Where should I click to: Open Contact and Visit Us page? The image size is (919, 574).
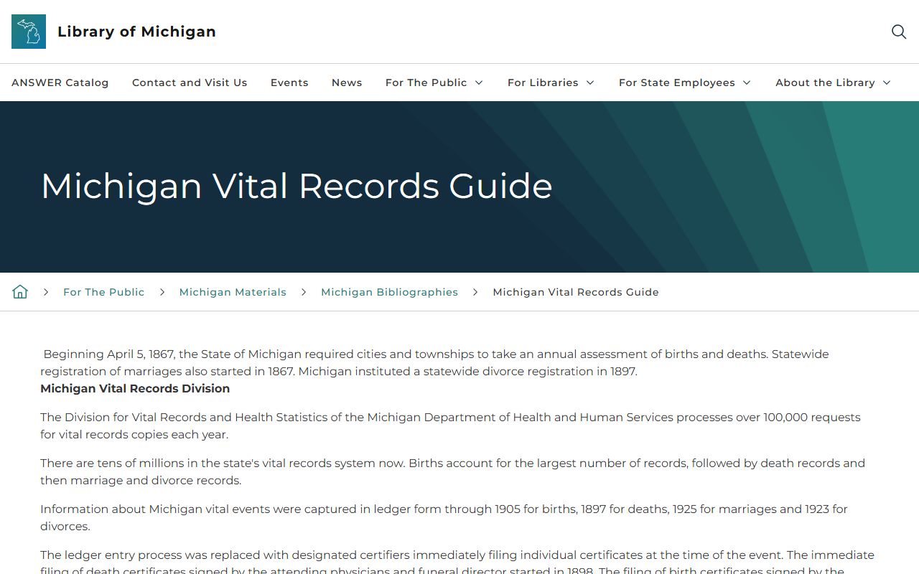190,83
